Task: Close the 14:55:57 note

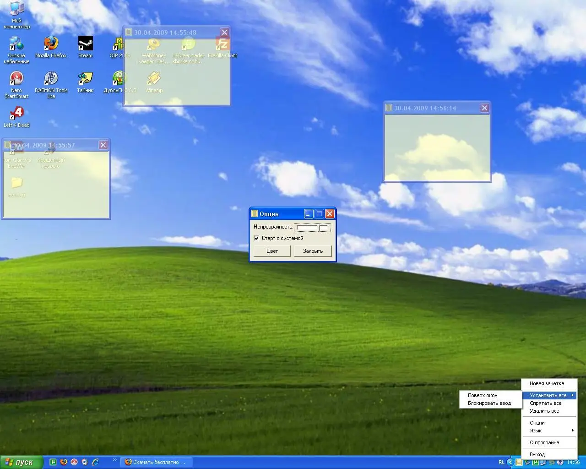Action: click(103, 145)
